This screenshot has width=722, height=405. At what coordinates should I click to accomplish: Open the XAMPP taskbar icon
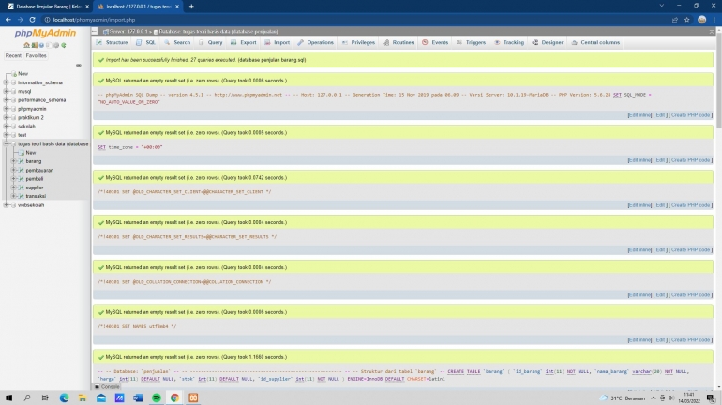(x=193, y=397)
